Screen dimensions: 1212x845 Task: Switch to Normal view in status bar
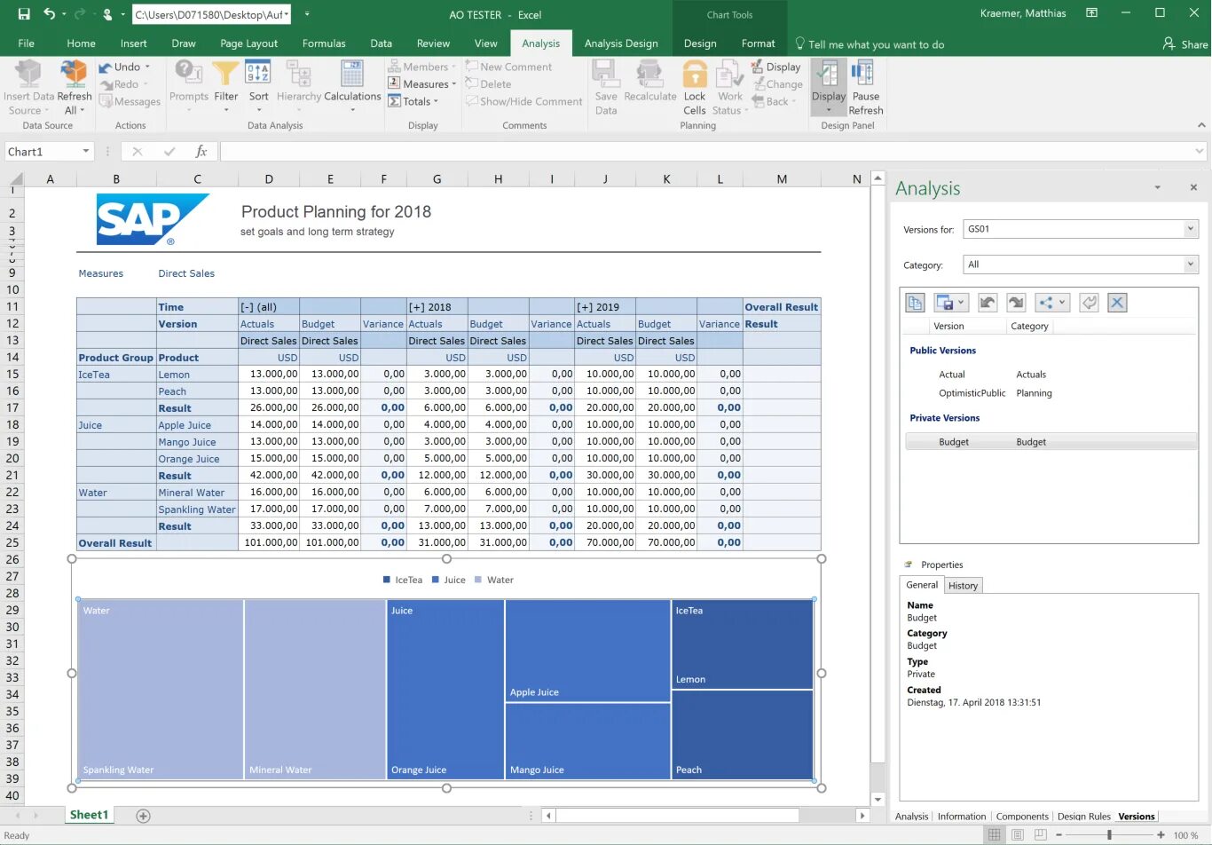point(995,835)
